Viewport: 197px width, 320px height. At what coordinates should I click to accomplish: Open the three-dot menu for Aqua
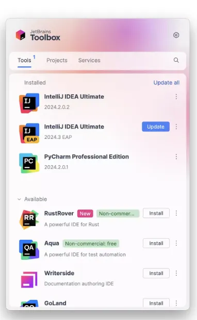coord(176,243)
